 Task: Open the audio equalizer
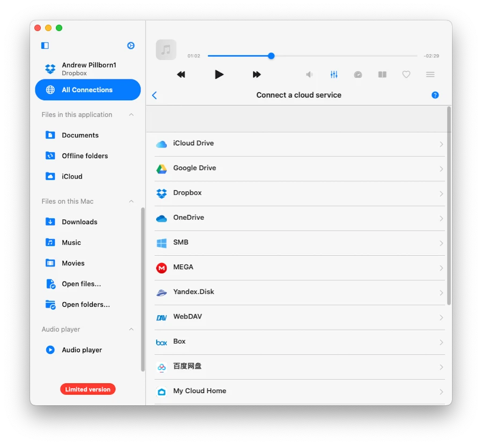pyautogui.click(x=334, y=75)
